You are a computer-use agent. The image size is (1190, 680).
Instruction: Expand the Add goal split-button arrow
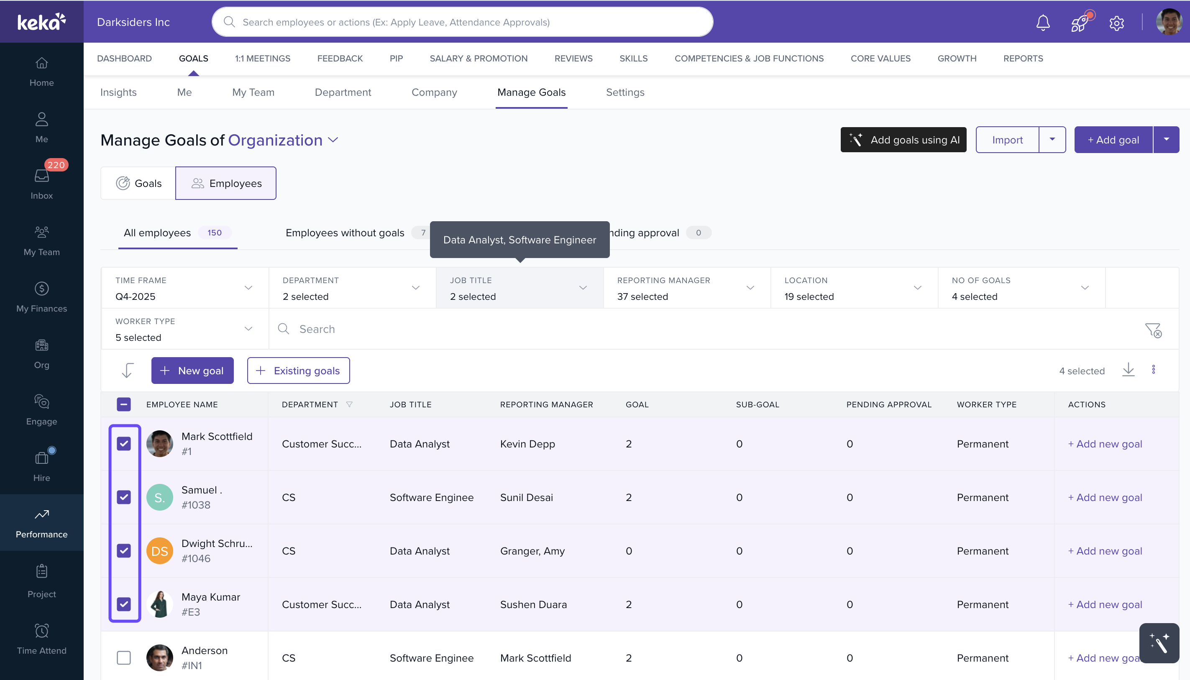click(1166, 140)
